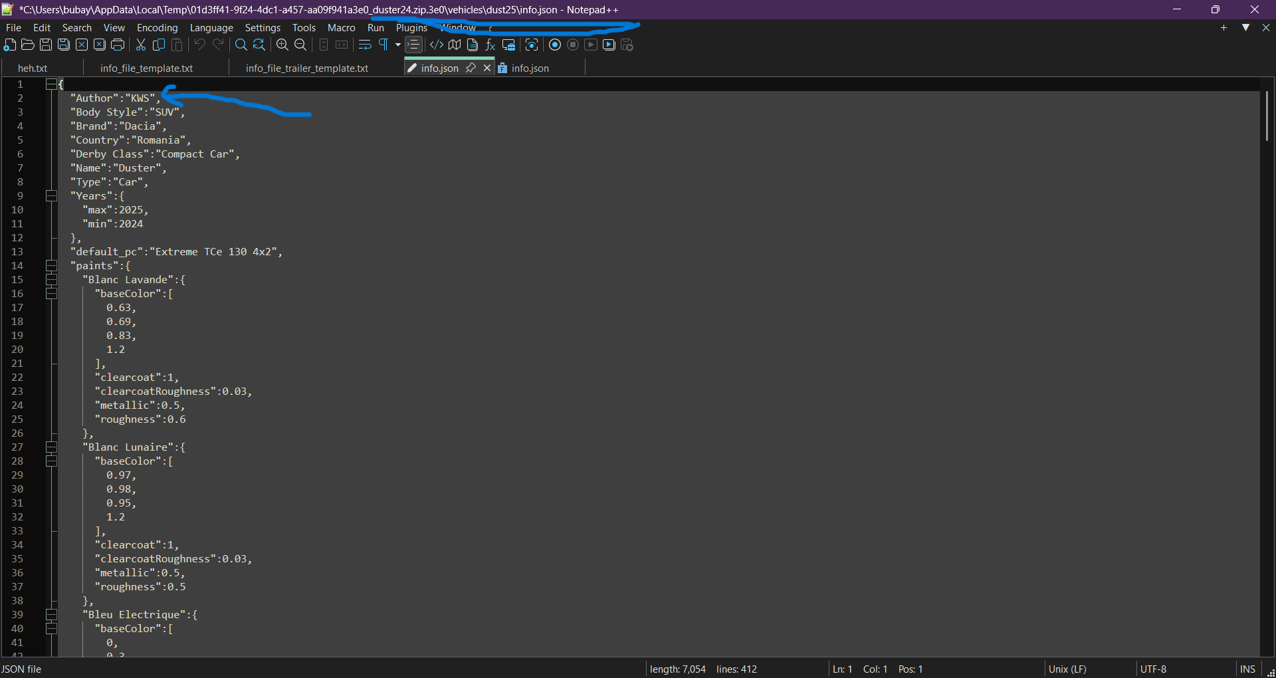
Task: Open the Document List panel icon
Action: 473,45
